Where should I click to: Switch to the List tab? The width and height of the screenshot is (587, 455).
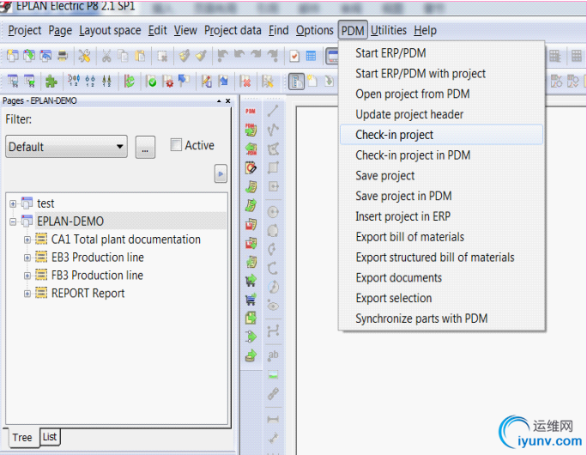pos(50,437)
